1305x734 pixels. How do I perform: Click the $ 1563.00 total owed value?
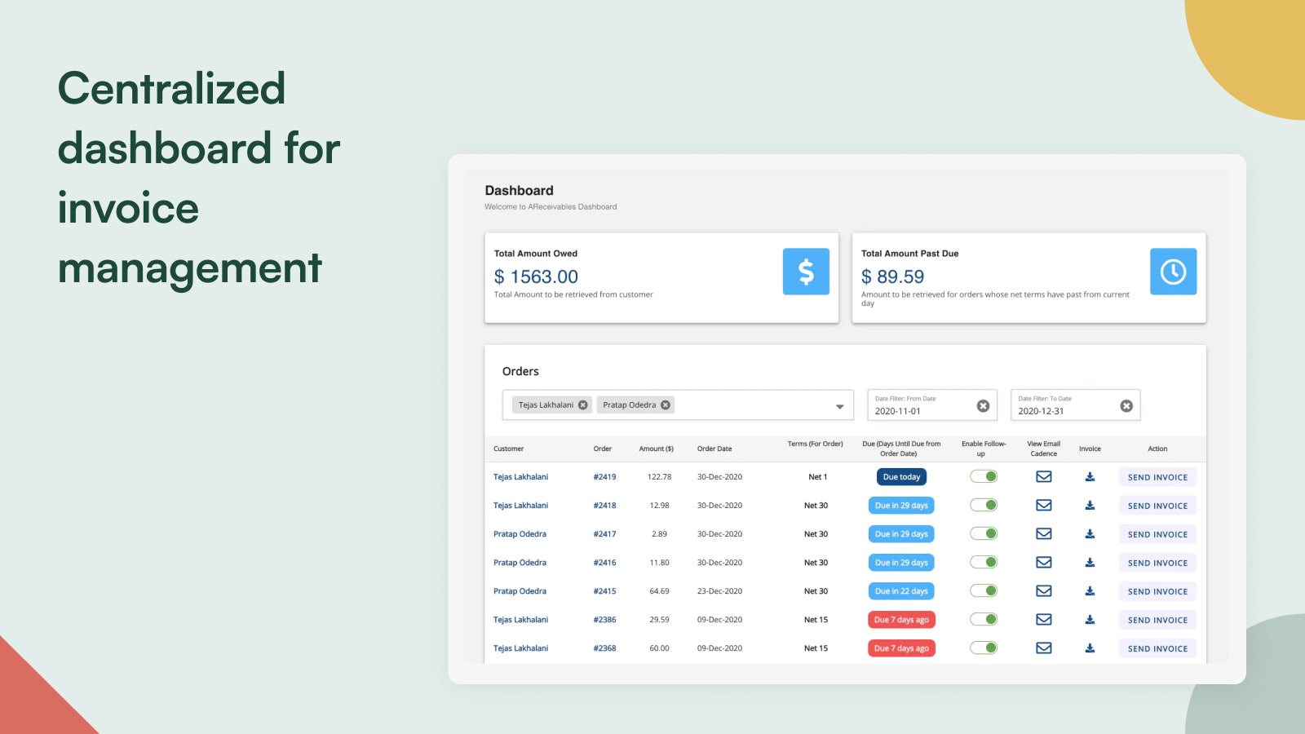536,277
